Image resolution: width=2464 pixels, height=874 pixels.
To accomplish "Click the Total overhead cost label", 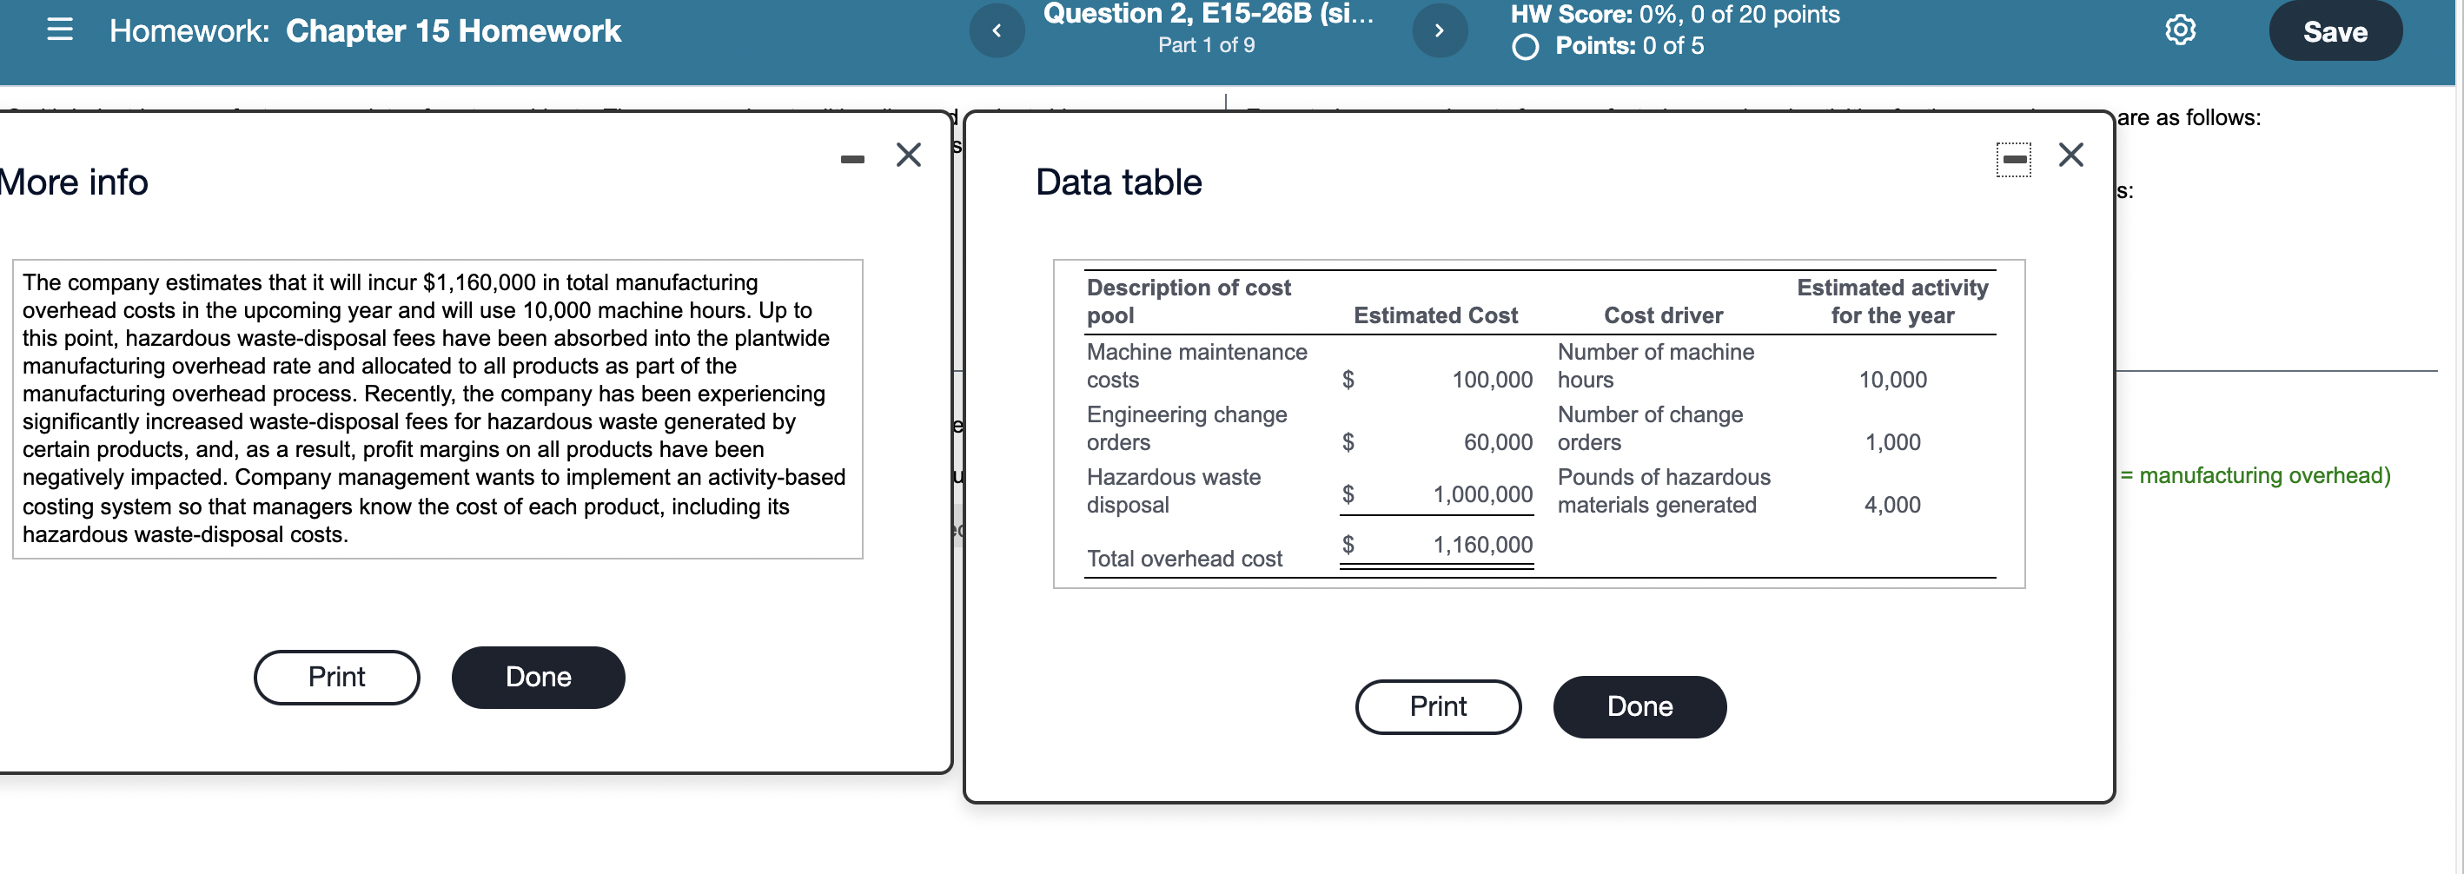I will click(1184, 559).
